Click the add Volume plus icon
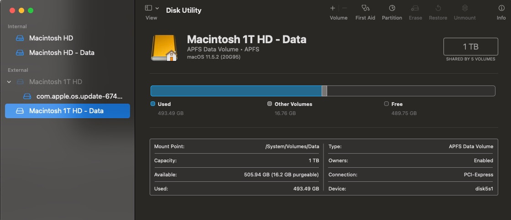Image resolution: width=511 pixels, height=220 pixels. pyautogui.click(x=333, y=8)
